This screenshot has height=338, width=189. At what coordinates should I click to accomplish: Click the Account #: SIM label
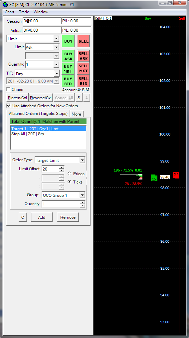pos(76,90)
